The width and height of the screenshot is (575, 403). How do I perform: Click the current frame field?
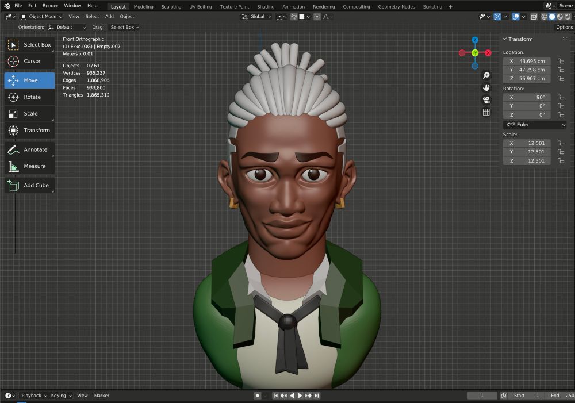(482, 396)
